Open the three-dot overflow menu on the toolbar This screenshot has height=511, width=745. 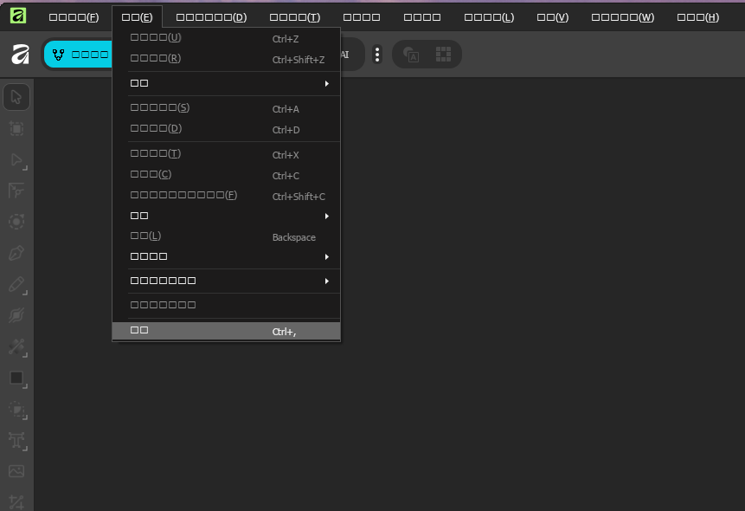tap(377, 54)
